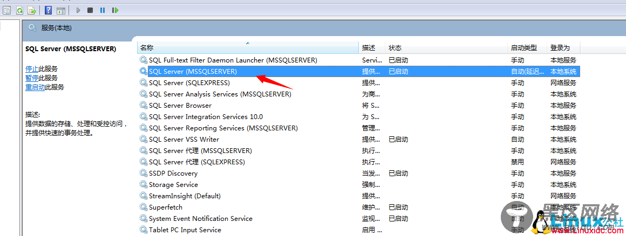Sort by the 描述 column header
626x236 pixels.
point(372,48)
